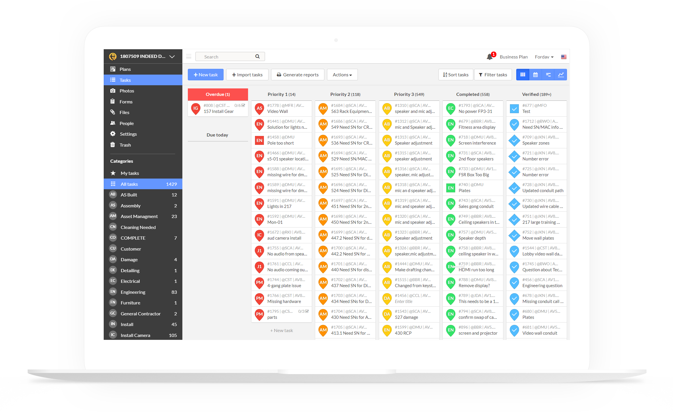Open the Photos section
The width and height of the screenshot is (673, 415).
[126, 90]
